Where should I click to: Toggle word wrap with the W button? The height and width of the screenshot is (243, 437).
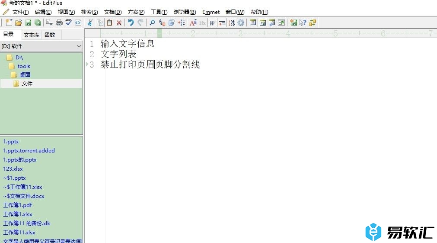pos(212,23)
